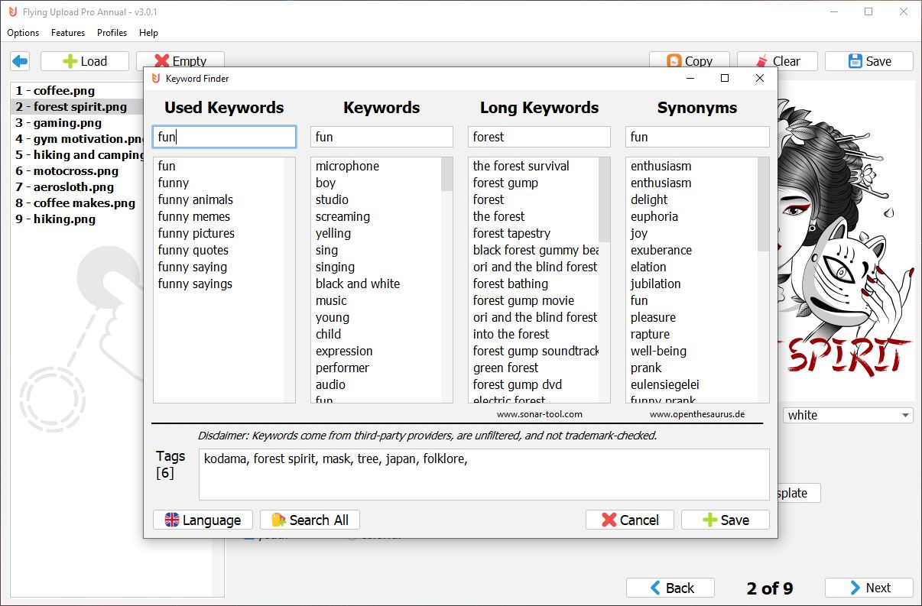922x606 pixels.
Task: Open www.openthesaurus.de link
Action: (x=697, y=414)
